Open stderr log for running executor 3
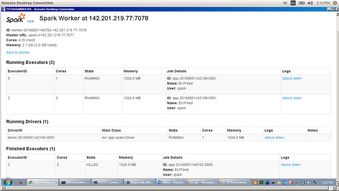Image resolution: width=339 pixels, height=191 pixels. 298,78
